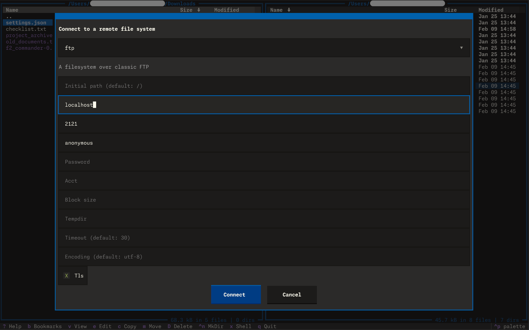529x330 pixels.
Task: Click the left panel Downloads path title
Action: click(x=132, y=4)
